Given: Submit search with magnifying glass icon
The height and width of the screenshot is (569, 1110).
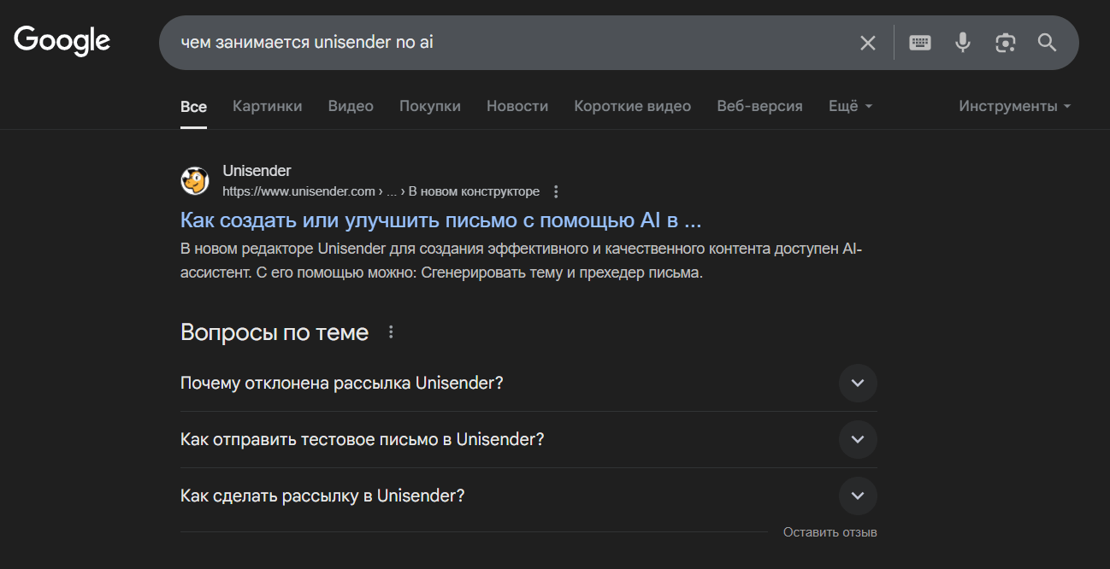Looking at the screenshot, I should click(1048, 43).
